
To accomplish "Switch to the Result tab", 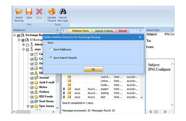I will (x=123, y=31).
